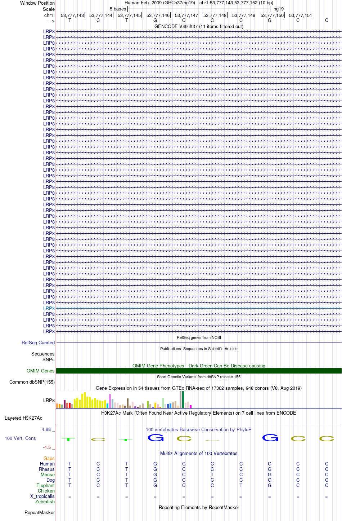The width and height of the screenshot is (342, 521).
Task: Click the SNPs track label
Action: pos(49,359)
